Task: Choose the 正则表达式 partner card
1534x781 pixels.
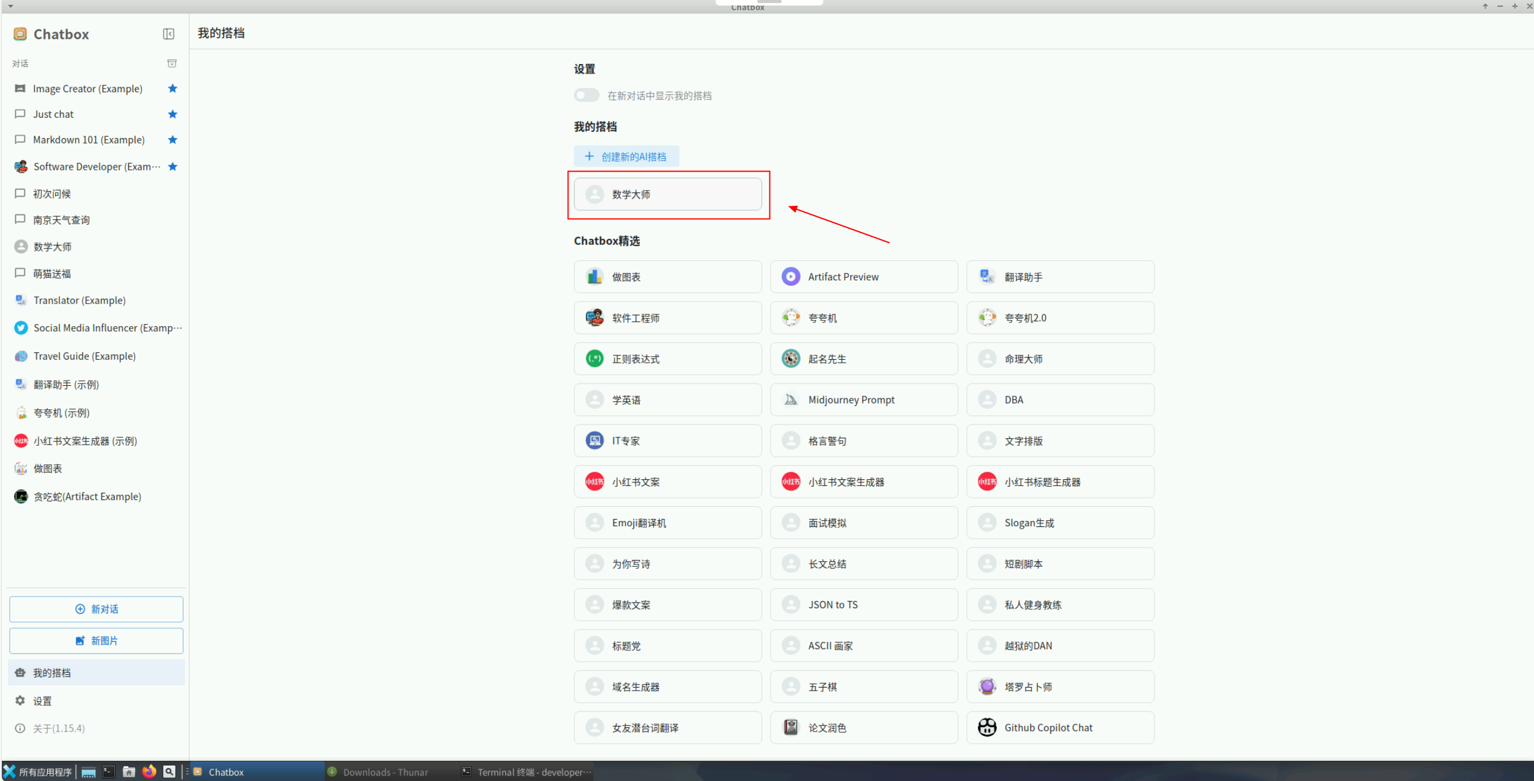Action: (x=667, y=358)
